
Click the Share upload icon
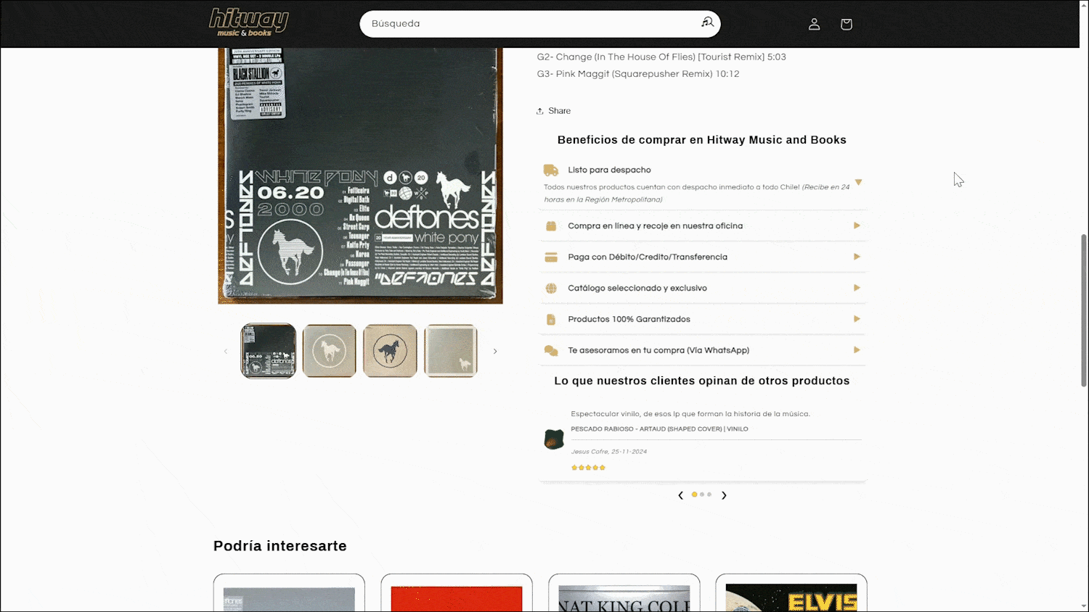click(539, 111)
